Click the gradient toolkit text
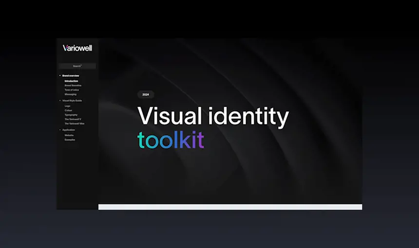This screenshot has width=419, height=248. pos(171,140)
